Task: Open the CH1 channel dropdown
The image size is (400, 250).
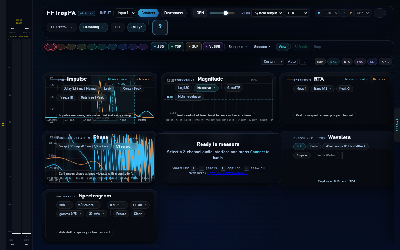Action: (331, 13)
